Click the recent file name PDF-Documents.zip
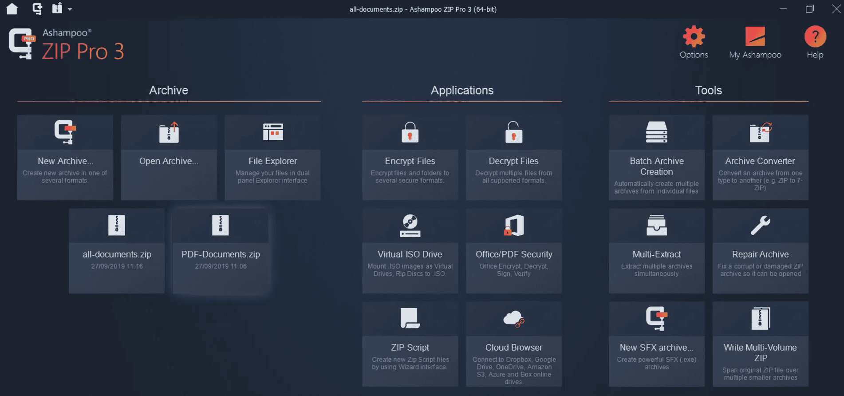Screen dimensions: 844x396 pyautogui.click(x=221, y=254)
